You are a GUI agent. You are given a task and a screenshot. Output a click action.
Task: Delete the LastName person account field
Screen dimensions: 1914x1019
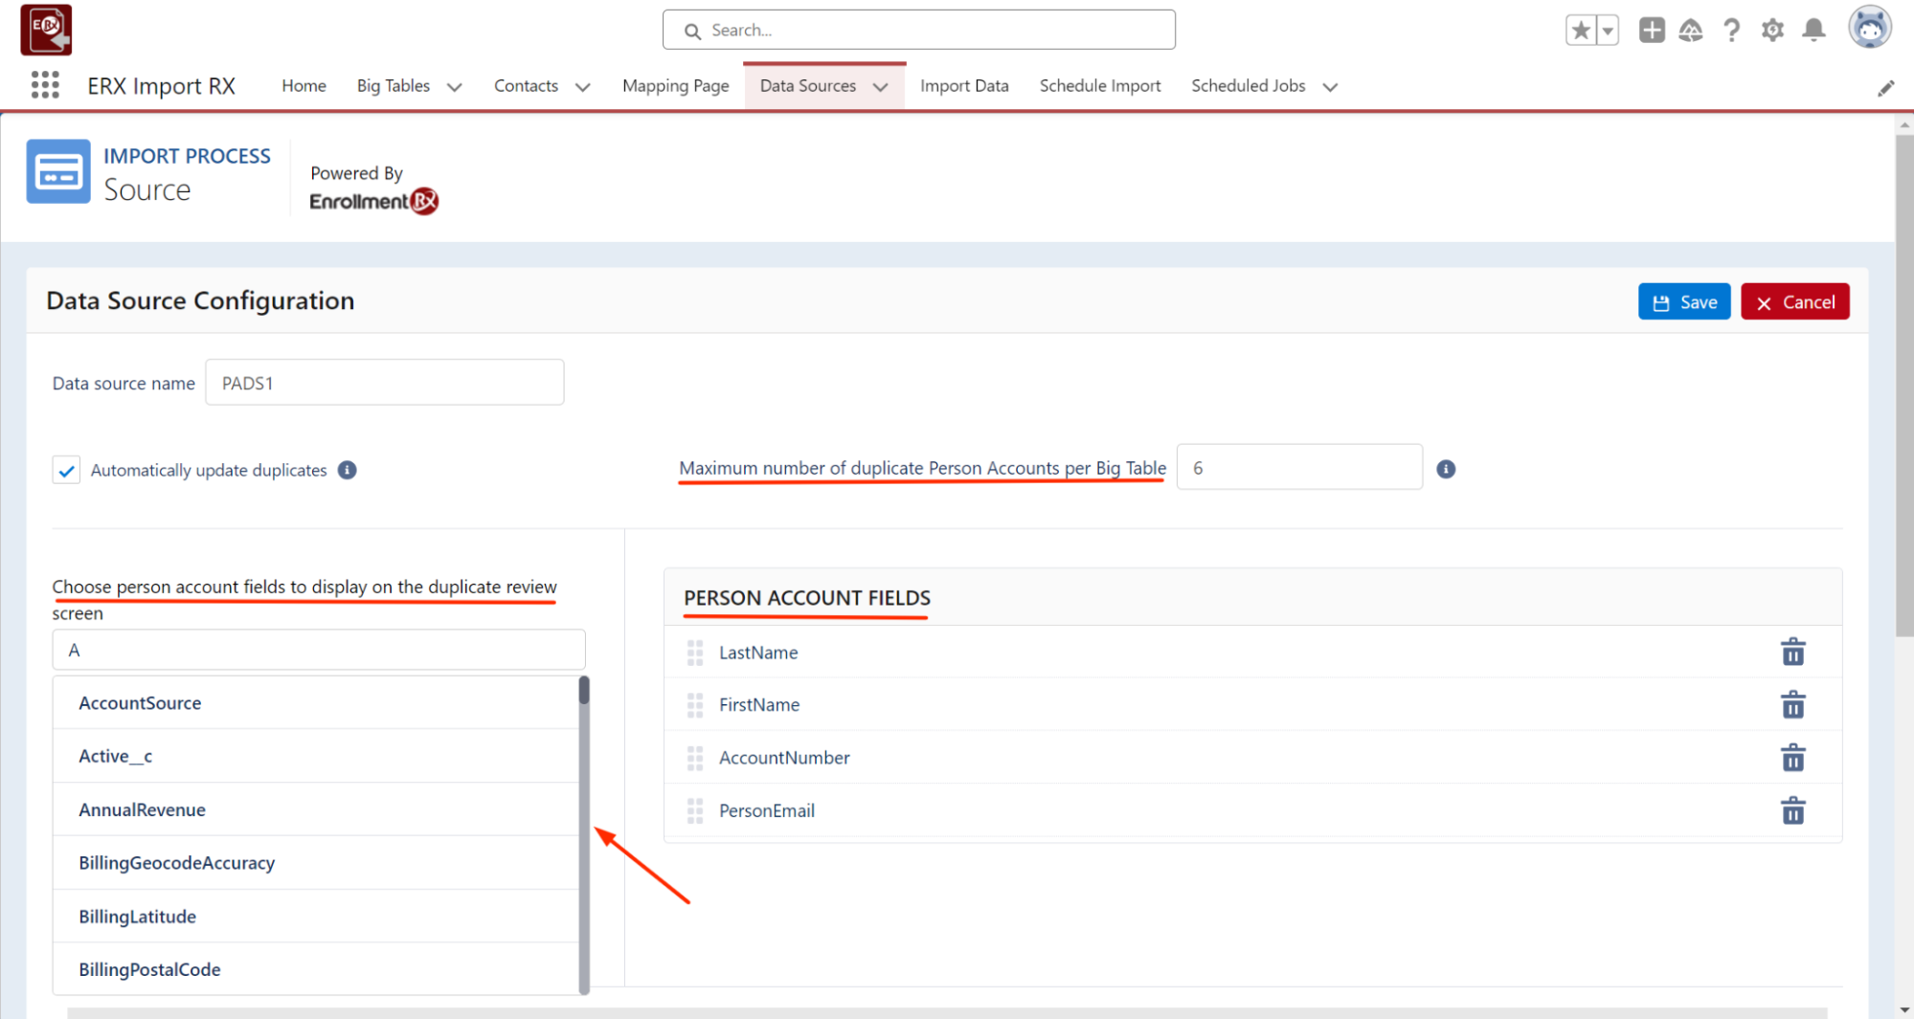(1792, 653)
